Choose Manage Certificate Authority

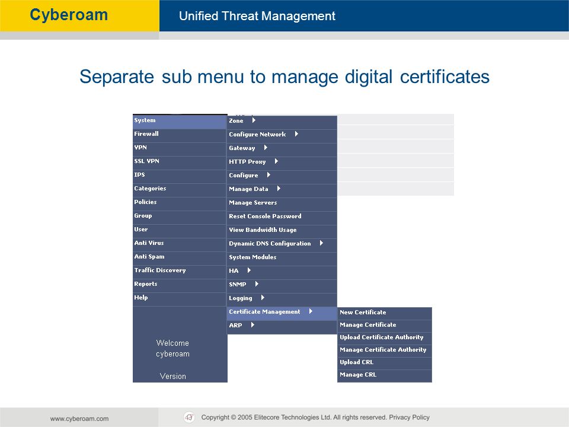tap(385, 350)
